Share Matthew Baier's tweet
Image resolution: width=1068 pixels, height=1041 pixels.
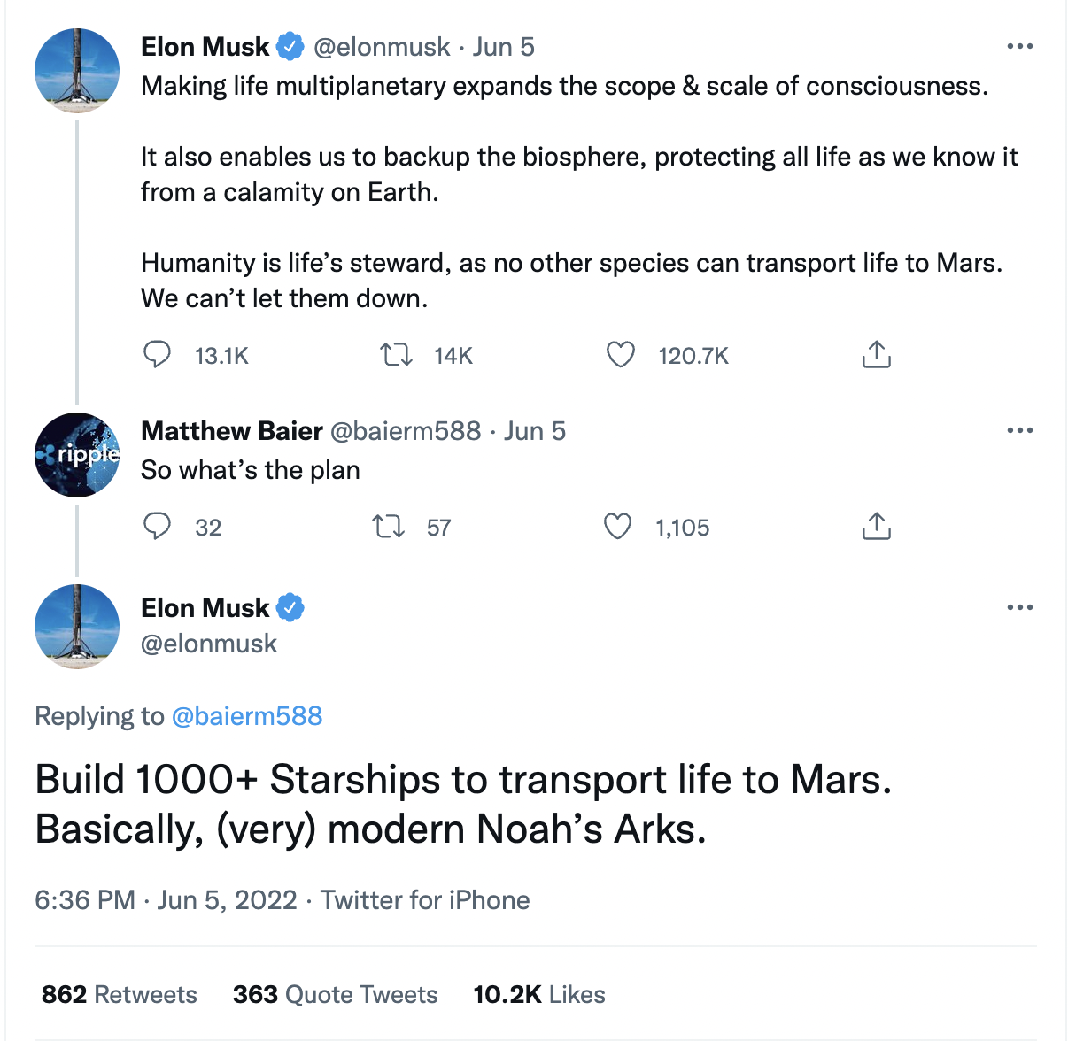(876, 527)
